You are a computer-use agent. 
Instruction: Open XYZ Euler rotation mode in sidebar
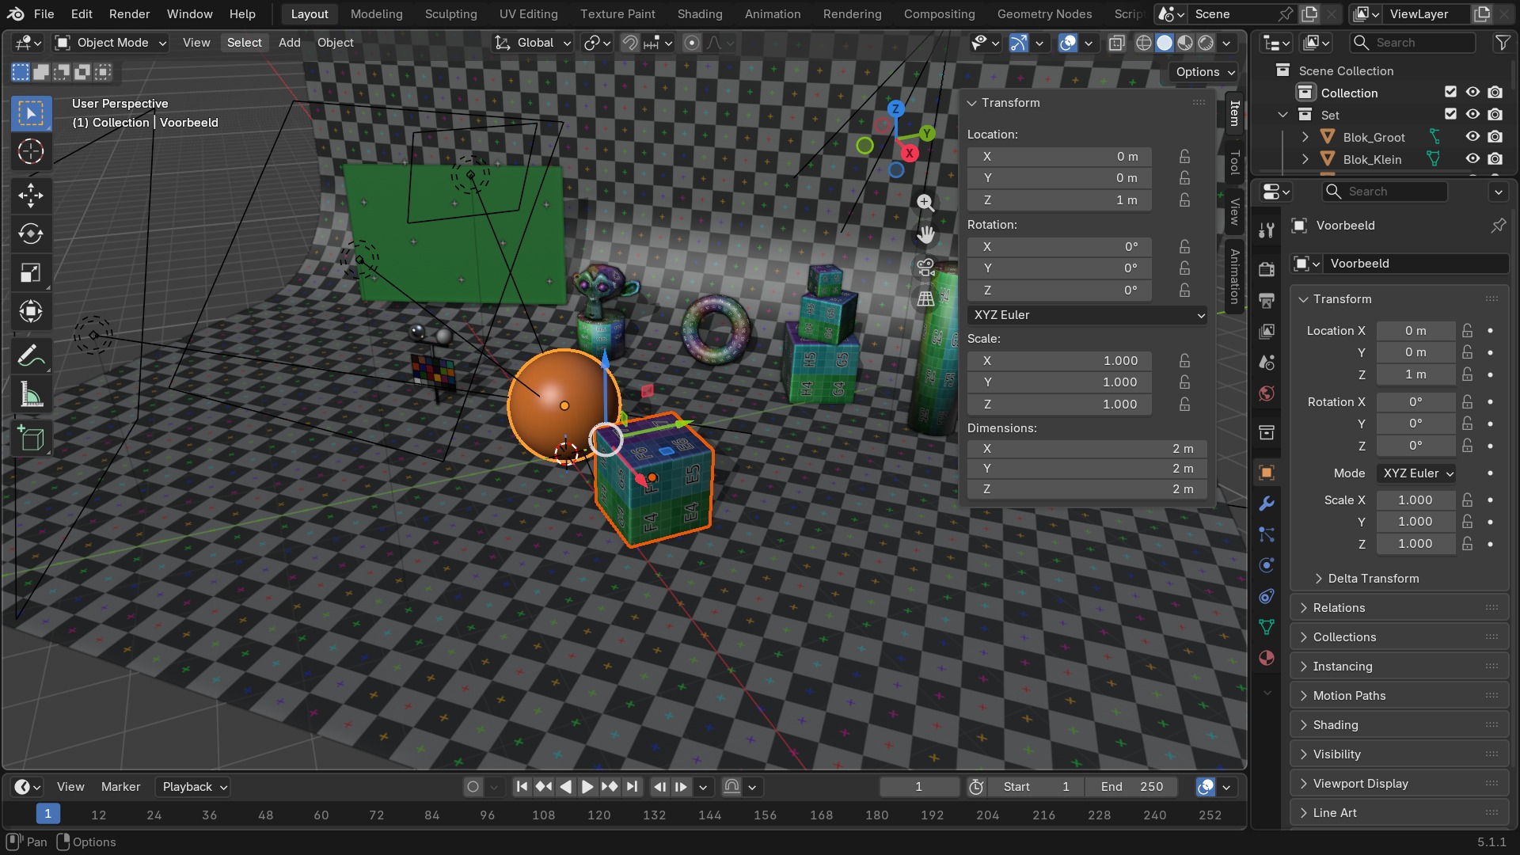point(1087,315)
